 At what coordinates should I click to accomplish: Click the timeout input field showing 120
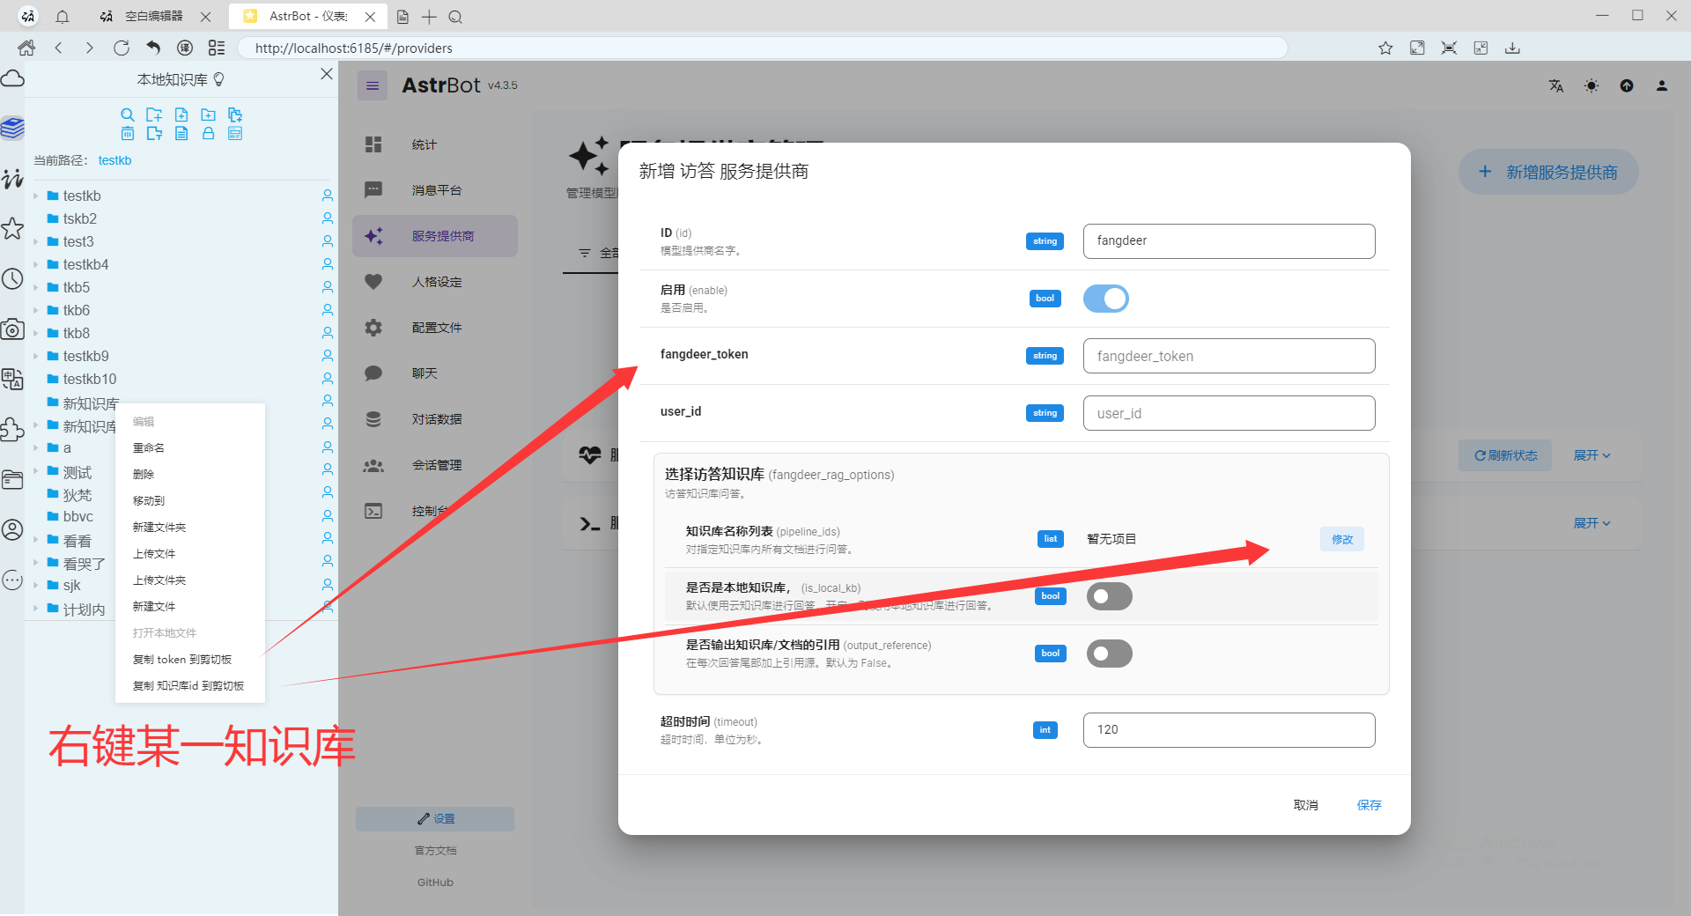(1228, 729)
